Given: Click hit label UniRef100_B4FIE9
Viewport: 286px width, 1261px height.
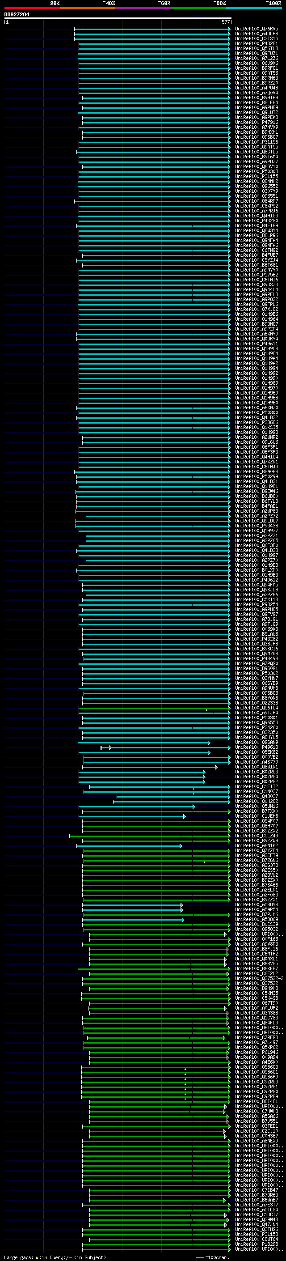Looking at the screenshot, I should pyautogui.click(x=257, y=225).
